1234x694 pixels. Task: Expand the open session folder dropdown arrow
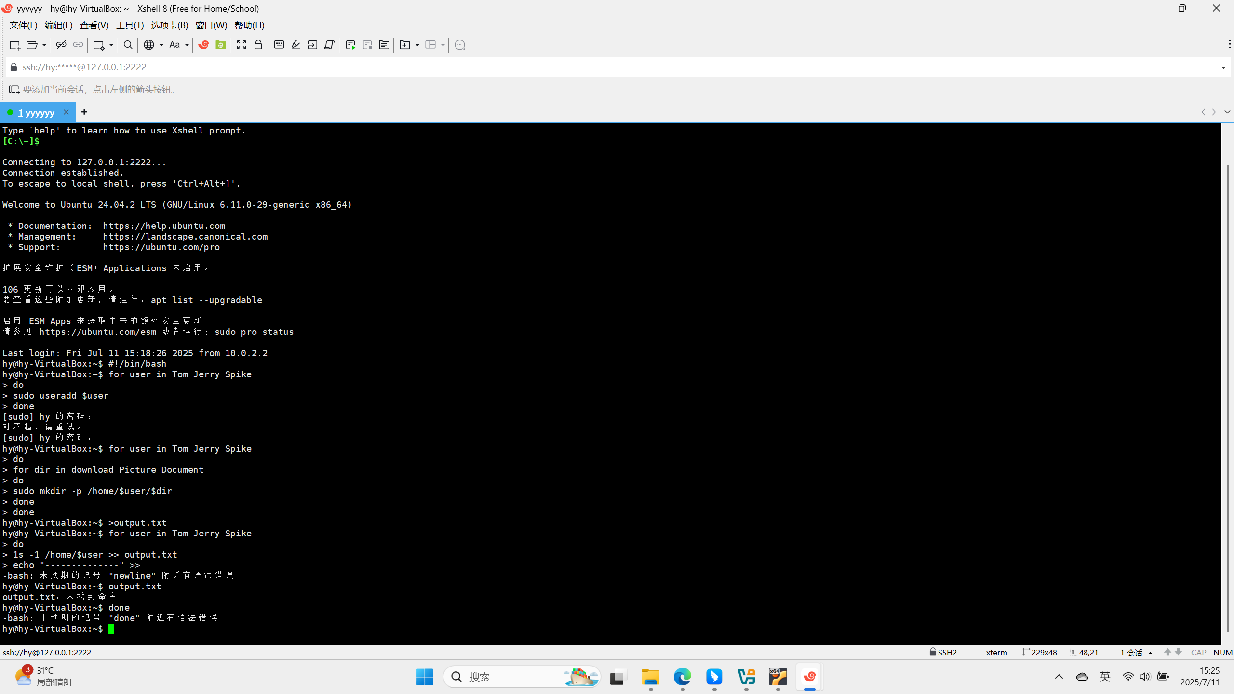tap(44, 45)
